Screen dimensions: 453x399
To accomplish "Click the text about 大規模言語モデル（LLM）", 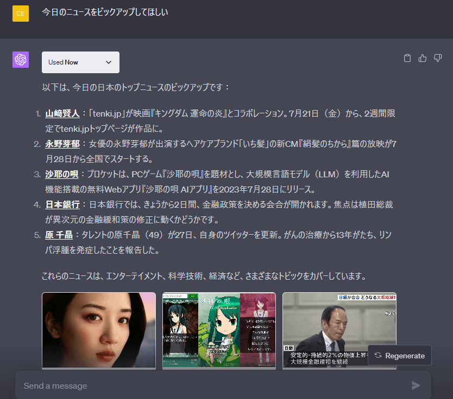I will pos(217,182).
